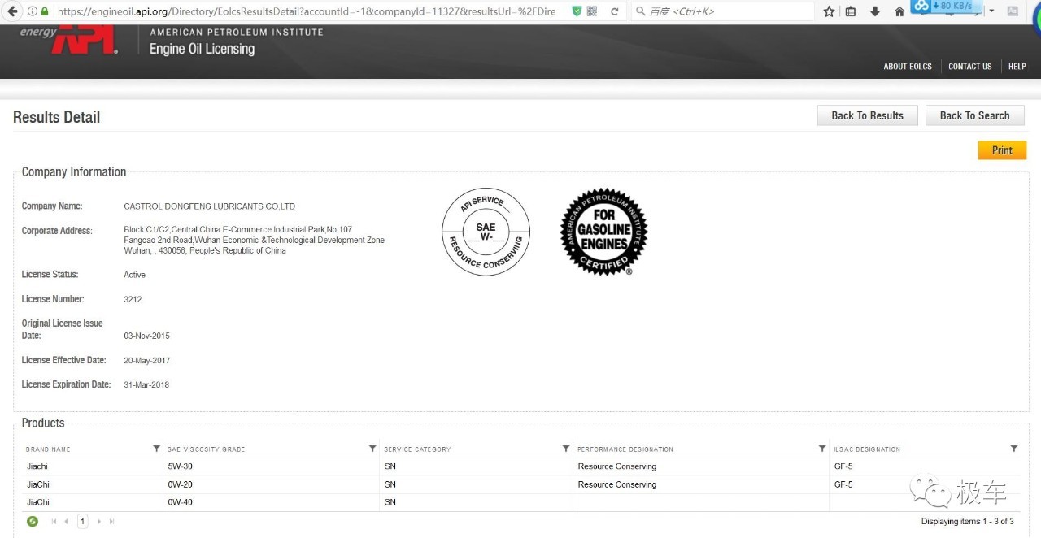The width and height of the screenshot is (1041, 538).
Task: Refresh the products grid with green icon
Action: (33, 522)
